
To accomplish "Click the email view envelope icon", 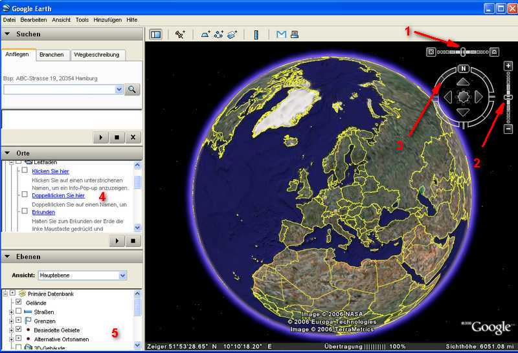I will pos(281,34).
